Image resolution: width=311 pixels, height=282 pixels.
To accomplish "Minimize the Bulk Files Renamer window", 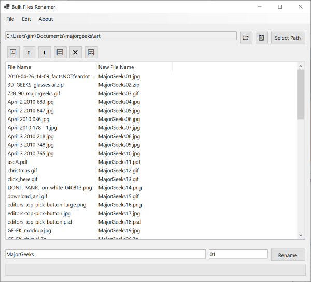I will click(x=260, y=7).
